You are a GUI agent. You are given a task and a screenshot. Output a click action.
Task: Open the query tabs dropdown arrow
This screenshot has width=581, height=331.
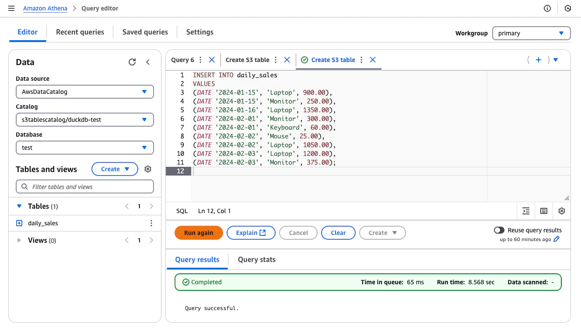[x=556, y=60]
